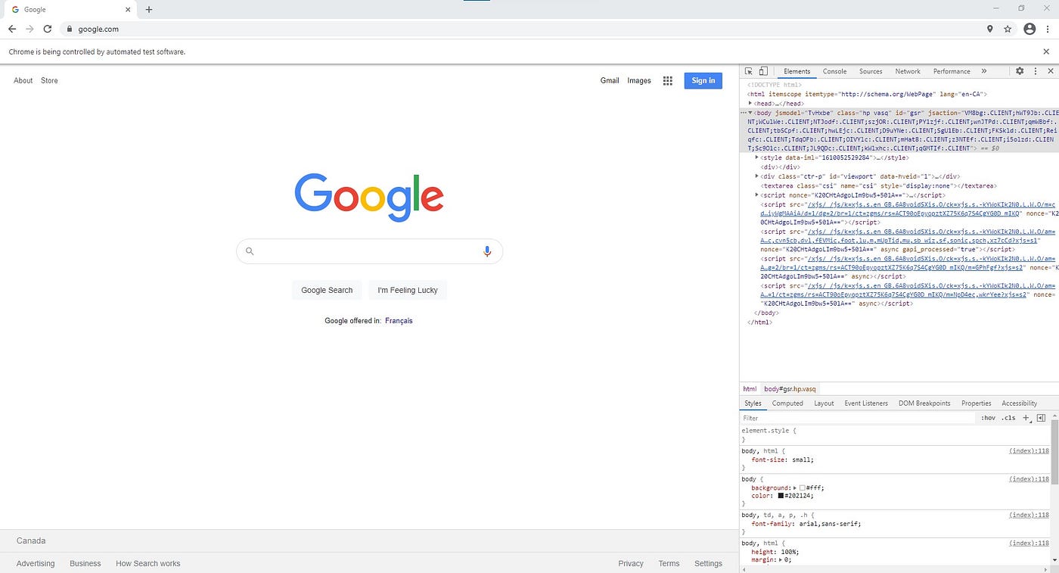Click the location pin icon in address bar
The height and width of the screenshot is (573, 1059).
point(990,29)
